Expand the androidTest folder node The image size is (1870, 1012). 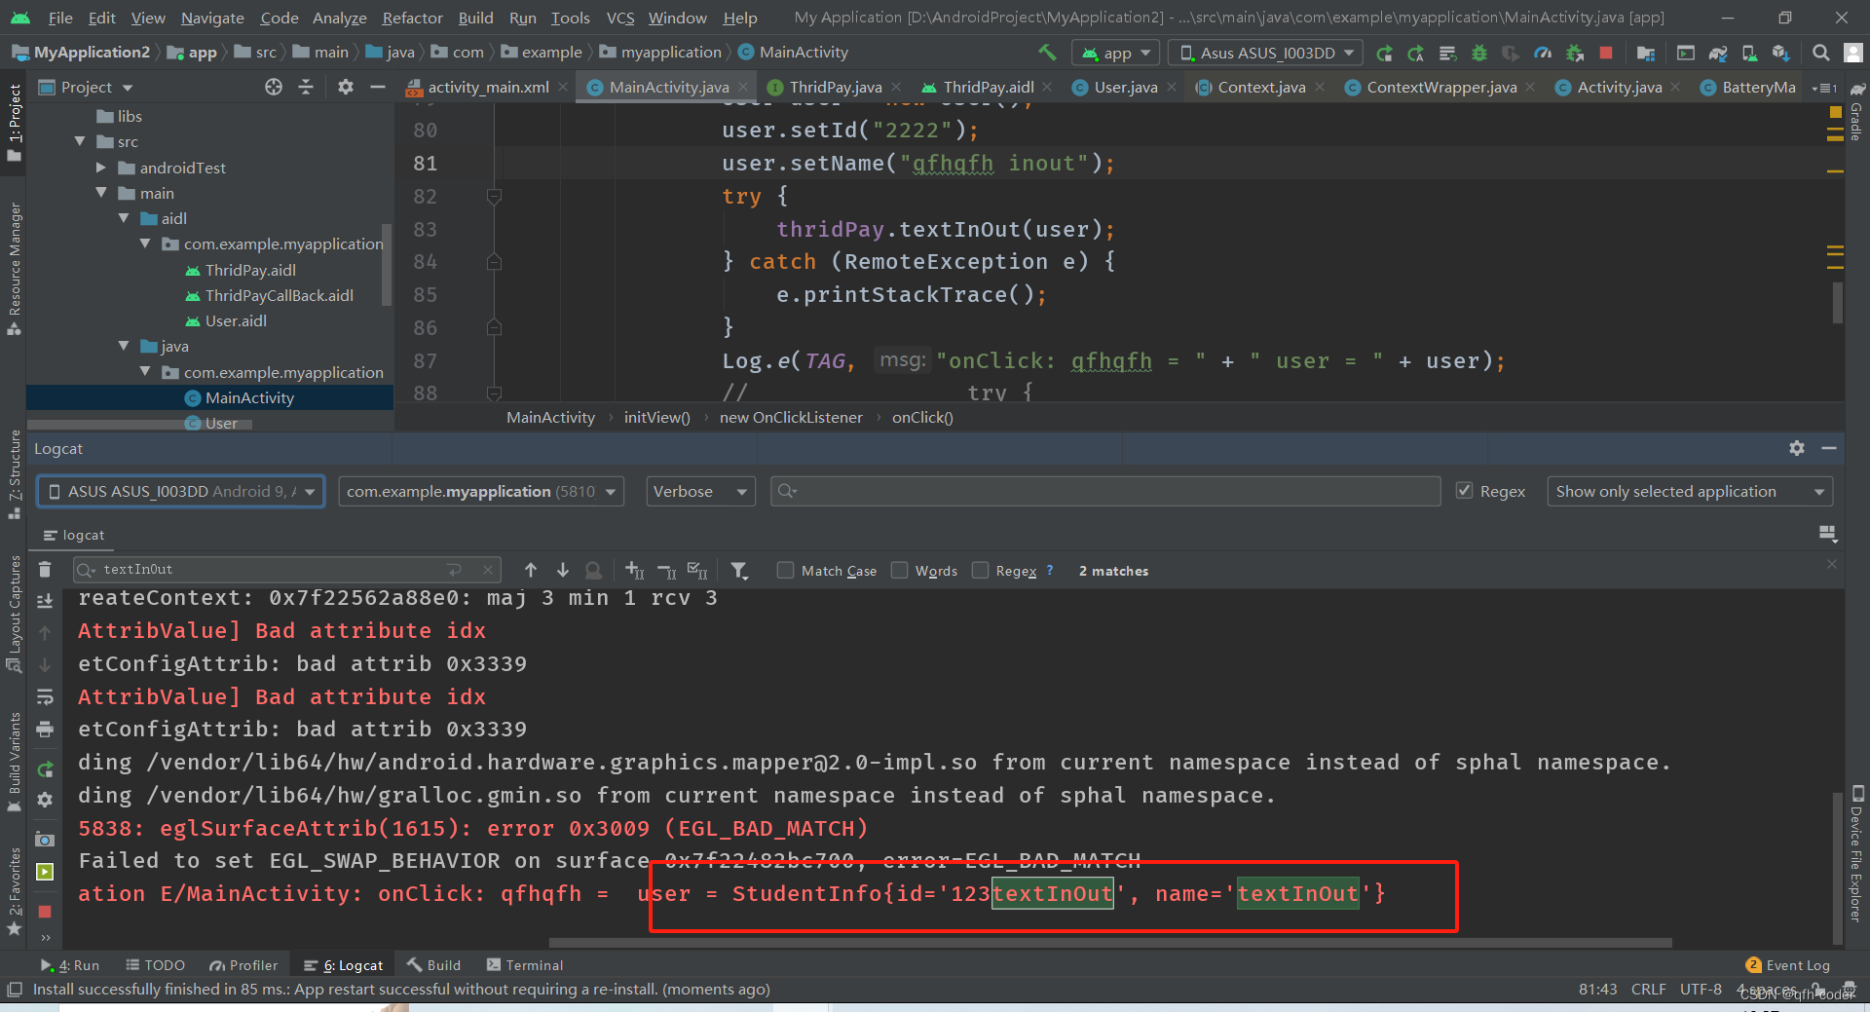[101, 168]
